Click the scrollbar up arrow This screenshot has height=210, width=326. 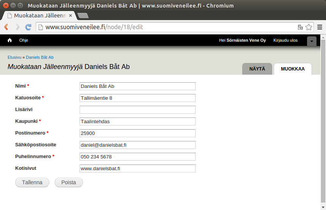tap(323, 38)
